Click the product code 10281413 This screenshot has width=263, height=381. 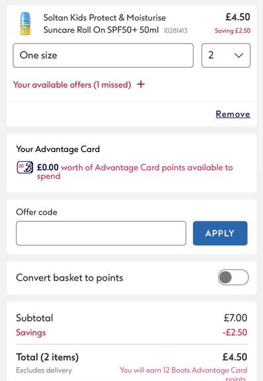(176, 30)
